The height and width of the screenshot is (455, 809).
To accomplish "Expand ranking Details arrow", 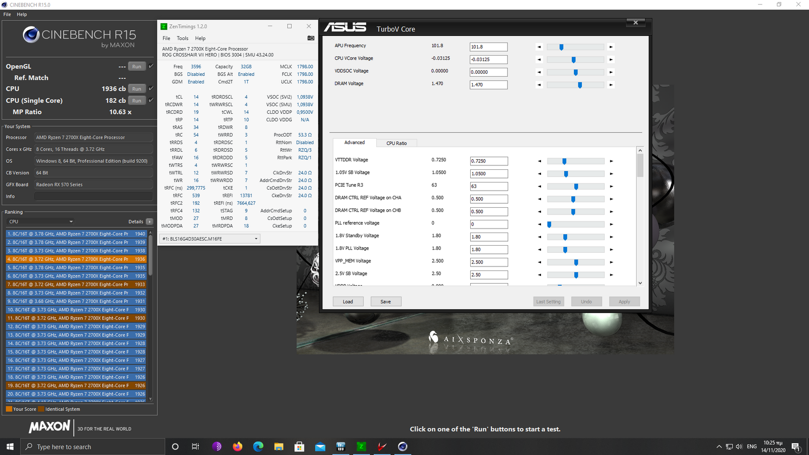I will click(x=149, y=221).
